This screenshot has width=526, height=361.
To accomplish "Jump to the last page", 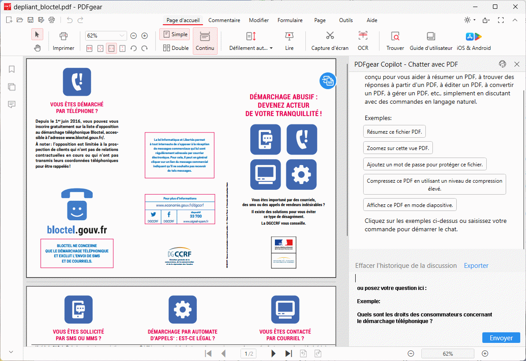I will point(289,353).
